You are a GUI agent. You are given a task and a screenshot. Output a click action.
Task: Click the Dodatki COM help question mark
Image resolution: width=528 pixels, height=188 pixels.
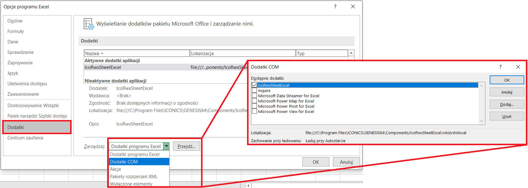pos(501,67)
